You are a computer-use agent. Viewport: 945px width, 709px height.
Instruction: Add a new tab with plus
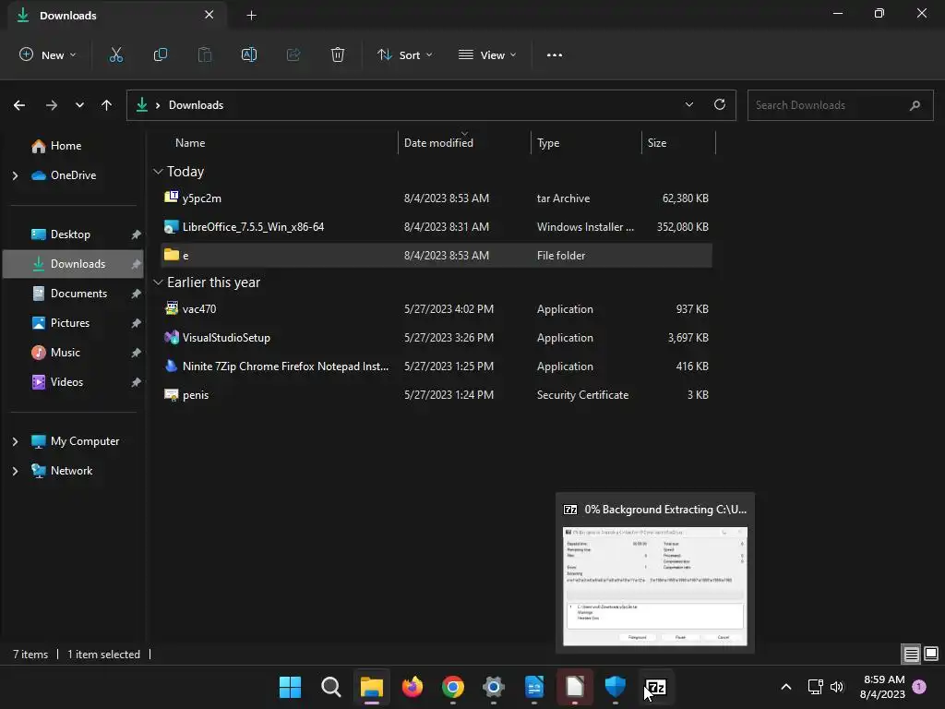pos(251,16)
